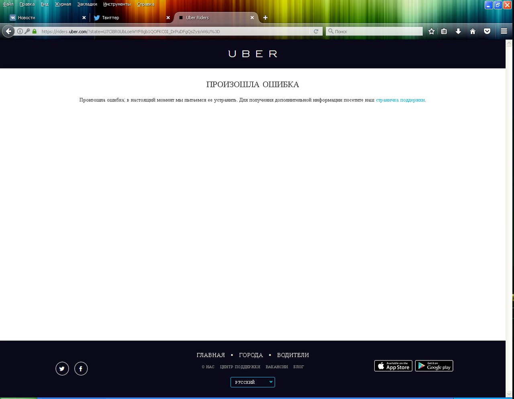Open the Правка menu

point(27,4)
